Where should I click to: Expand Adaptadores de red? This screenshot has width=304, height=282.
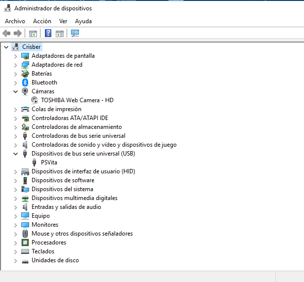pyautogui.click(x=15, y=65)
